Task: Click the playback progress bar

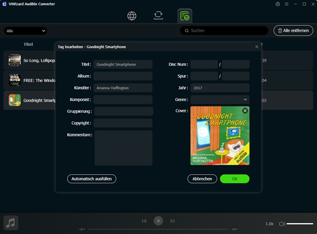Action: click(x=158, y=229)
